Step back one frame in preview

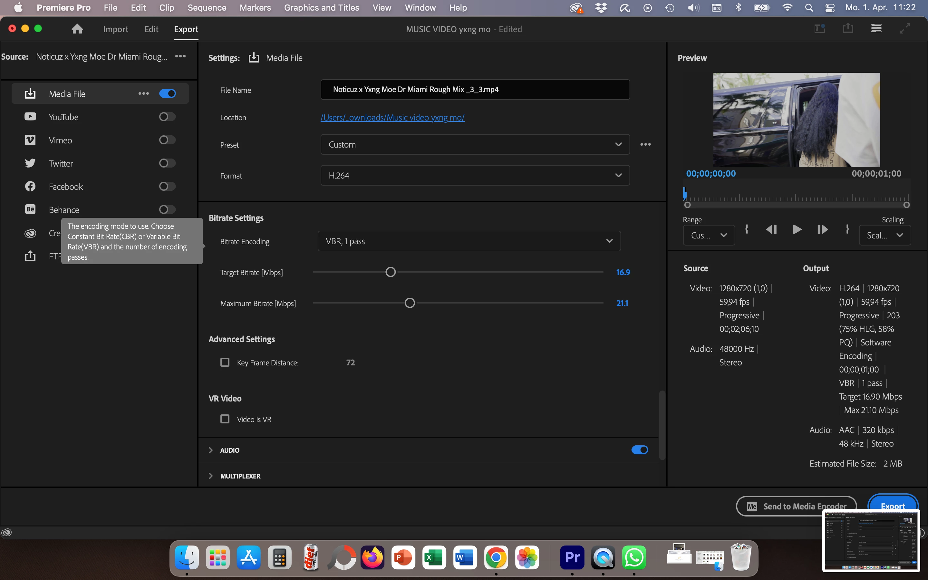coord(771,229)
